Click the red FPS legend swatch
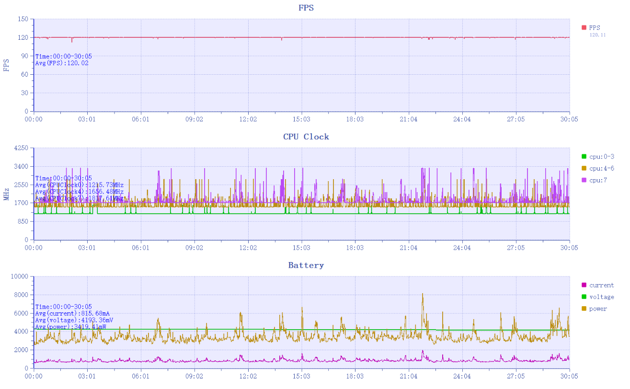This screenshot has height=389, width=630. click(x=584, y=28)
